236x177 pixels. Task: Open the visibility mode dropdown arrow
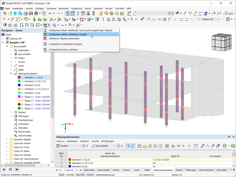tap(49, 25)
